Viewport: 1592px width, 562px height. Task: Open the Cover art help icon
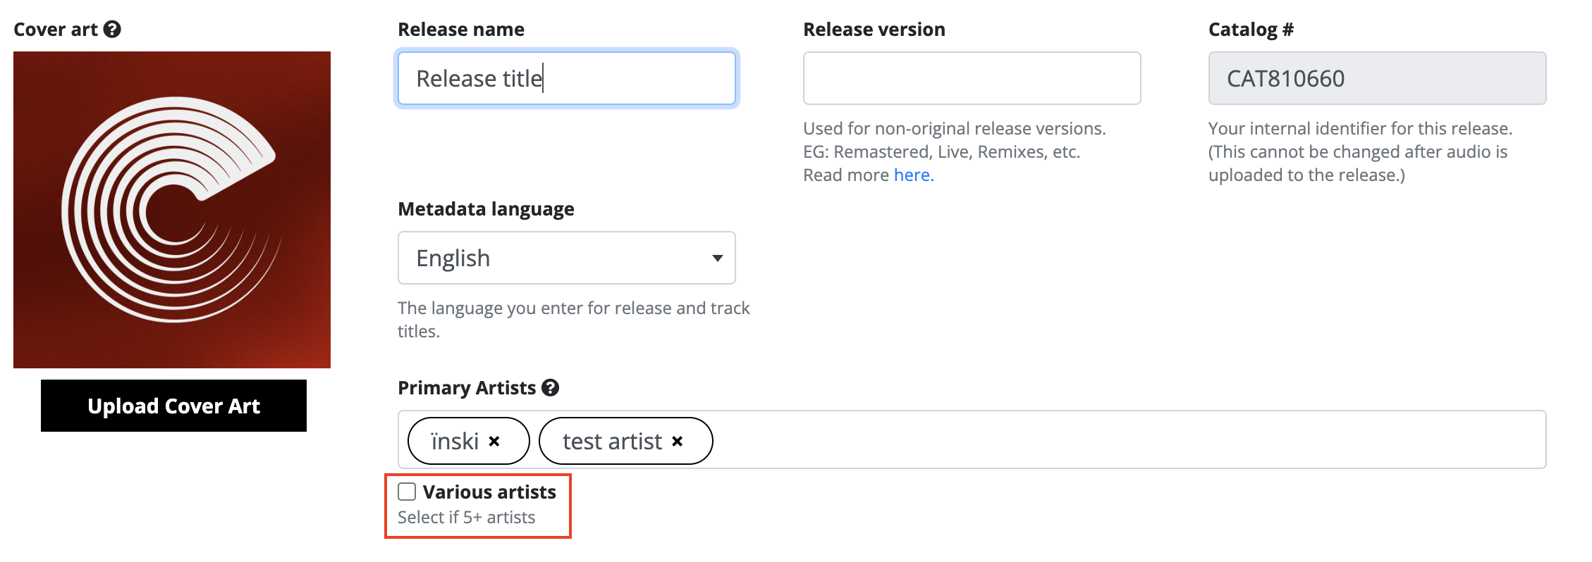(112, 30)
